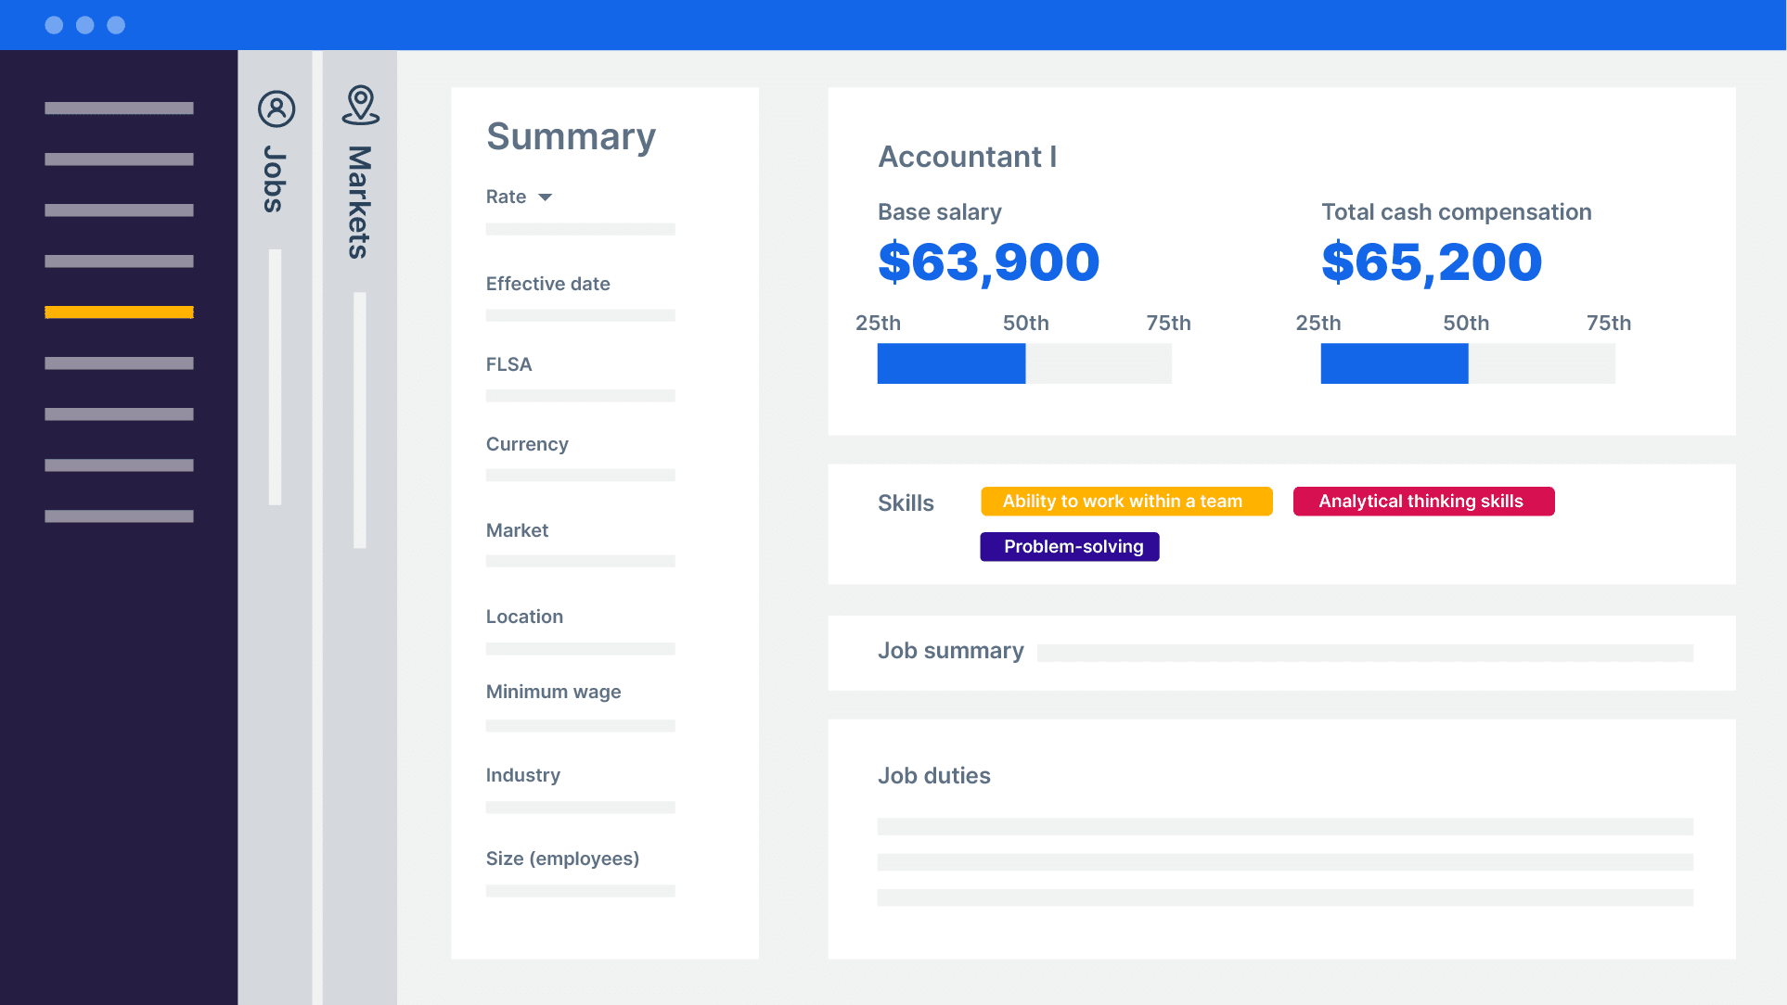Click the map pin icon in Markets tab
Screen dimensions: 1787x1005
click(360, 106)
